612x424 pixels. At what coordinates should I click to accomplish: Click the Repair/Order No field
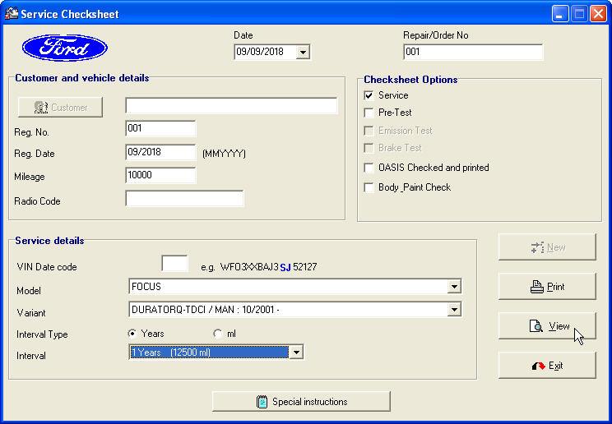pos(473,52)
